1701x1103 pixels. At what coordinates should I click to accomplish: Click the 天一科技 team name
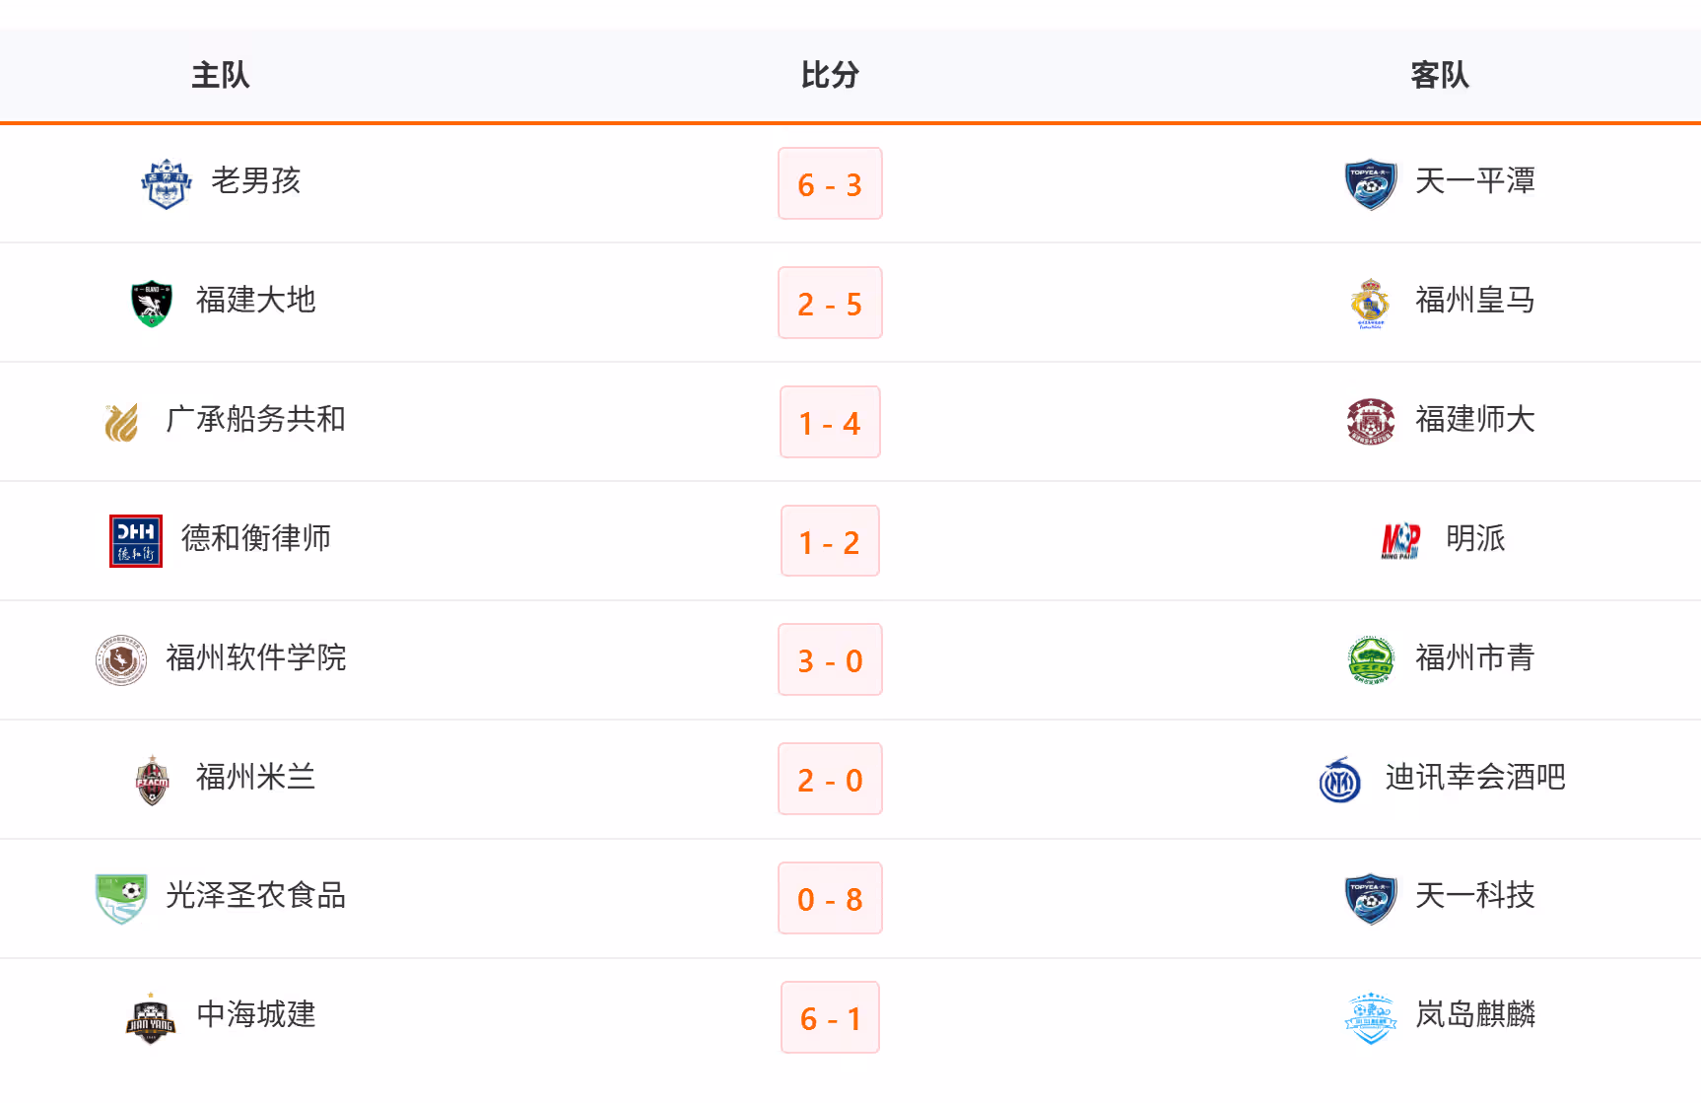click(x=1474, y=896)
